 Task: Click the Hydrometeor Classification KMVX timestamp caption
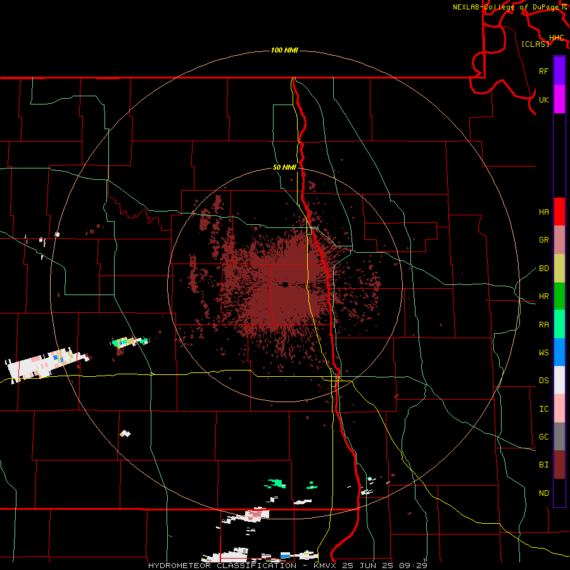click(288, 566)
